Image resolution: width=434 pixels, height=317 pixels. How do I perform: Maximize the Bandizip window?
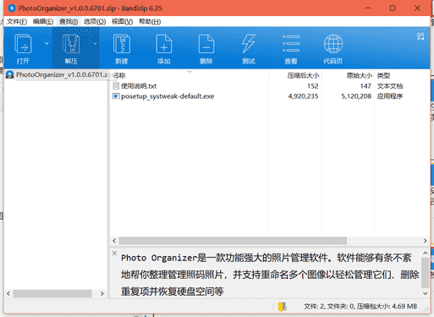click(393, 8)
